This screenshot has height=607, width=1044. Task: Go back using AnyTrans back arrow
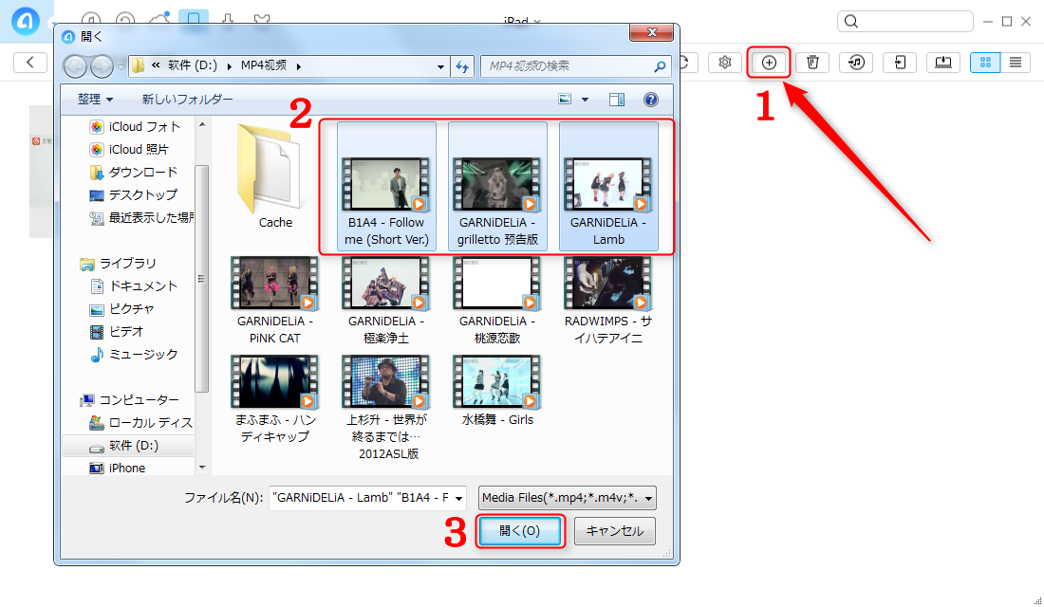pyautogui.click(x=30, y=63)
